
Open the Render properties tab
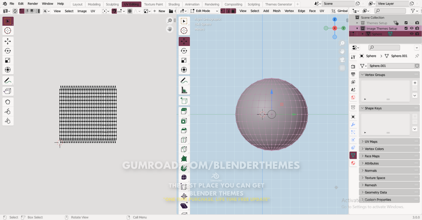tap(353, 66)
